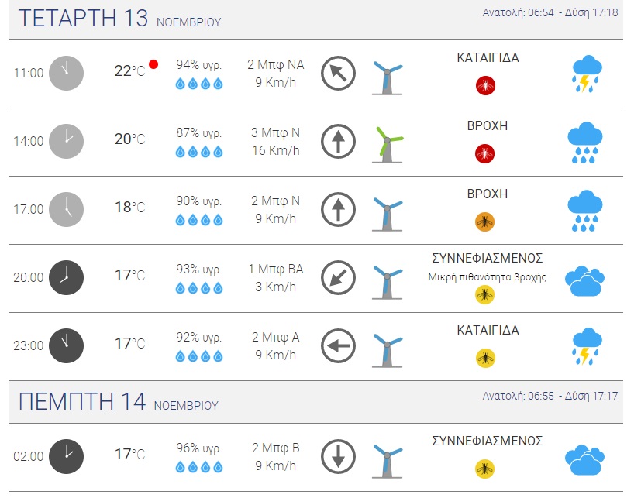This screenshot has height=498, width=641.
Task: Click the thunderstorm icon at 11:00
Action: [x=586, y=74]
